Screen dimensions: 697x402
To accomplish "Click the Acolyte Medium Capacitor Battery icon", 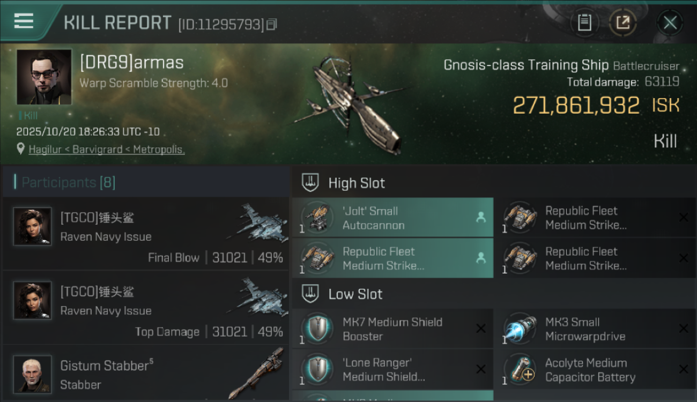I will tap(520, 369).
